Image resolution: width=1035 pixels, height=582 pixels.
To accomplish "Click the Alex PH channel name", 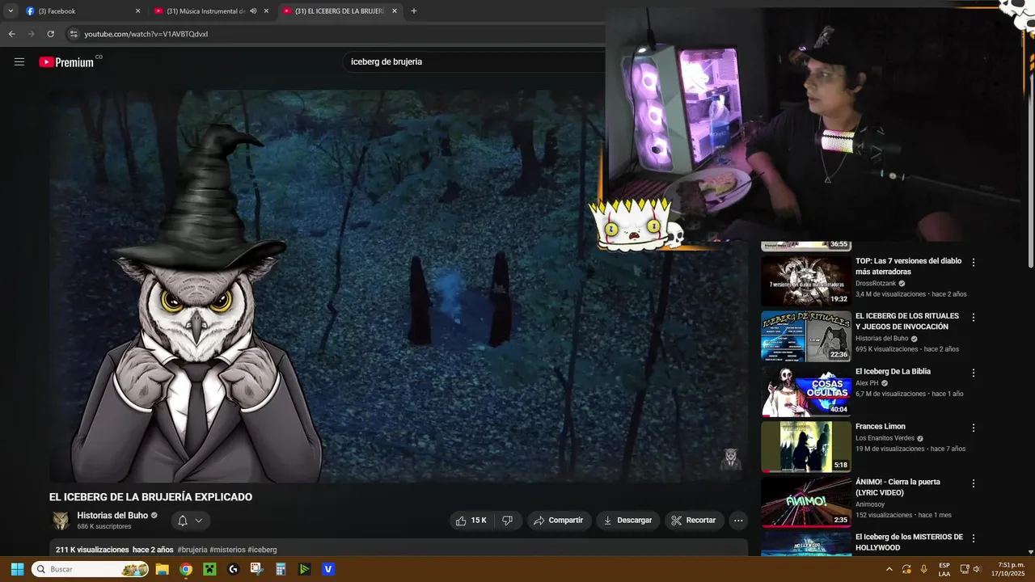I will point(867,383).
